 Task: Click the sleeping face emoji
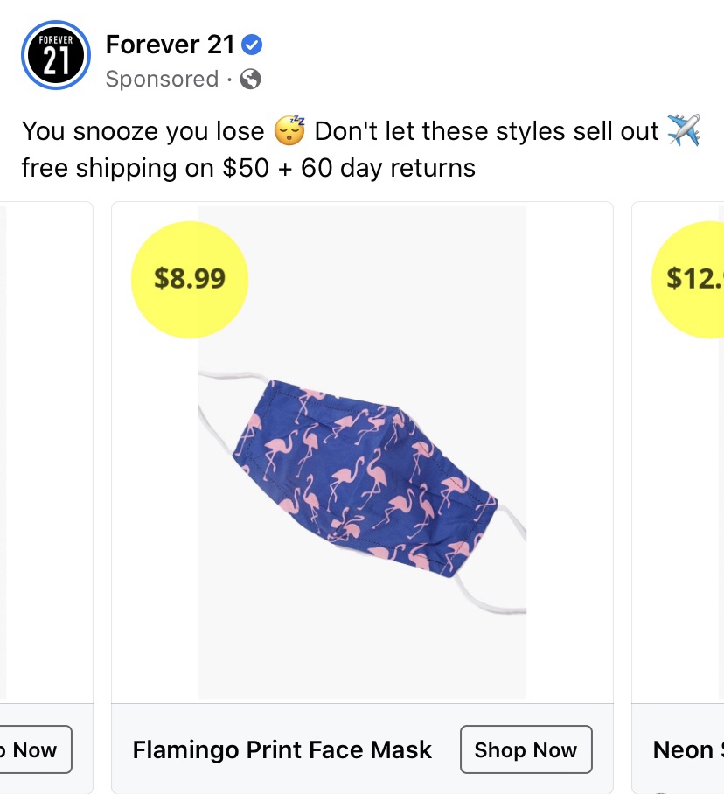click(x=289, y=131)
